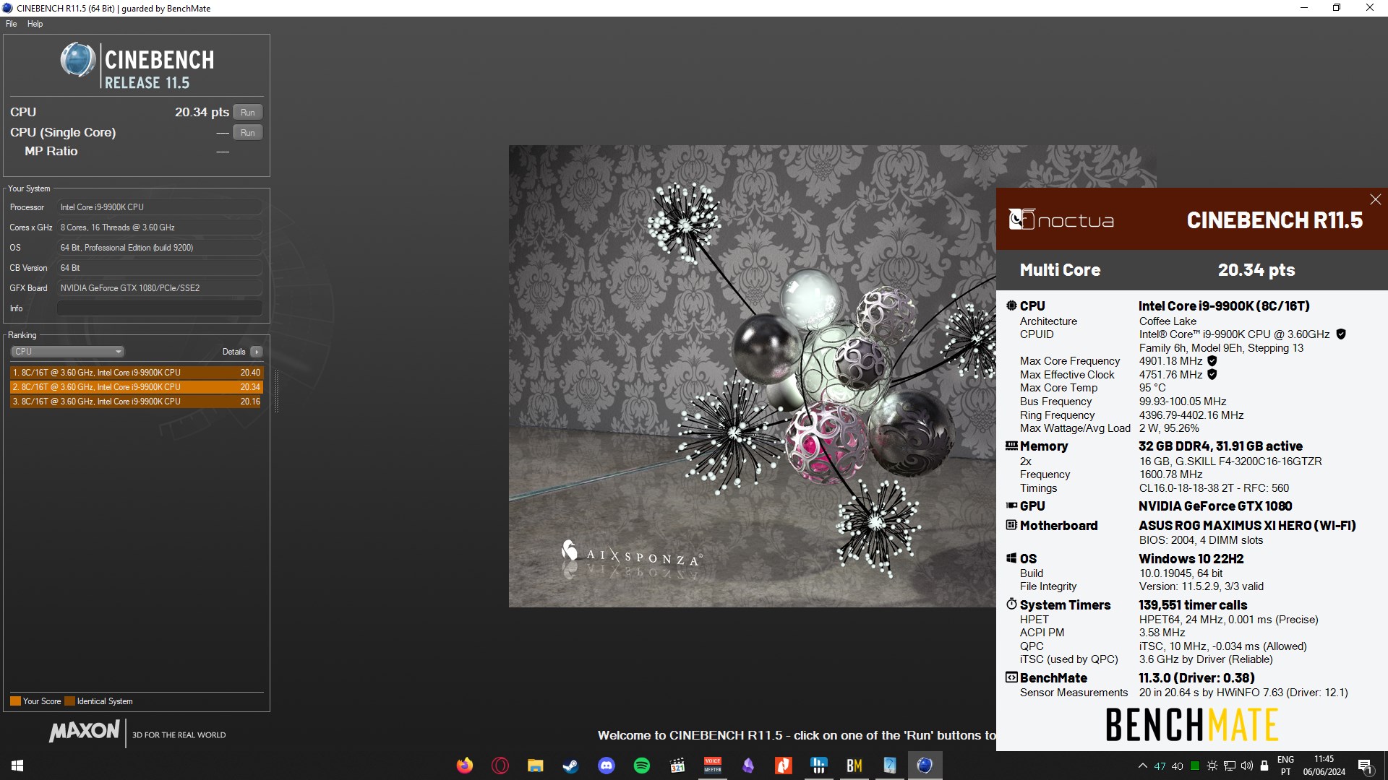Open the network icon in tray
This screenshot has width=1388, height=780.
coord(1230,766)
